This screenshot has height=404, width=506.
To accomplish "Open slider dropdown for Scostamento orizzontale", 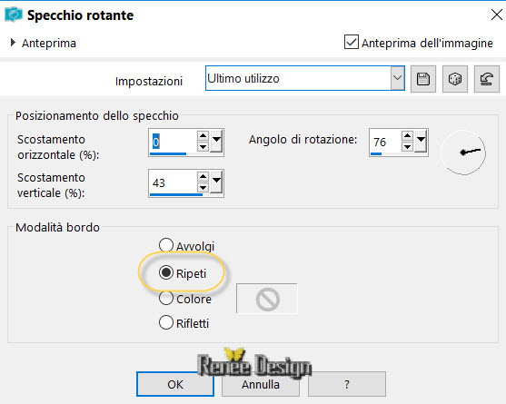I will coord(216,141).
